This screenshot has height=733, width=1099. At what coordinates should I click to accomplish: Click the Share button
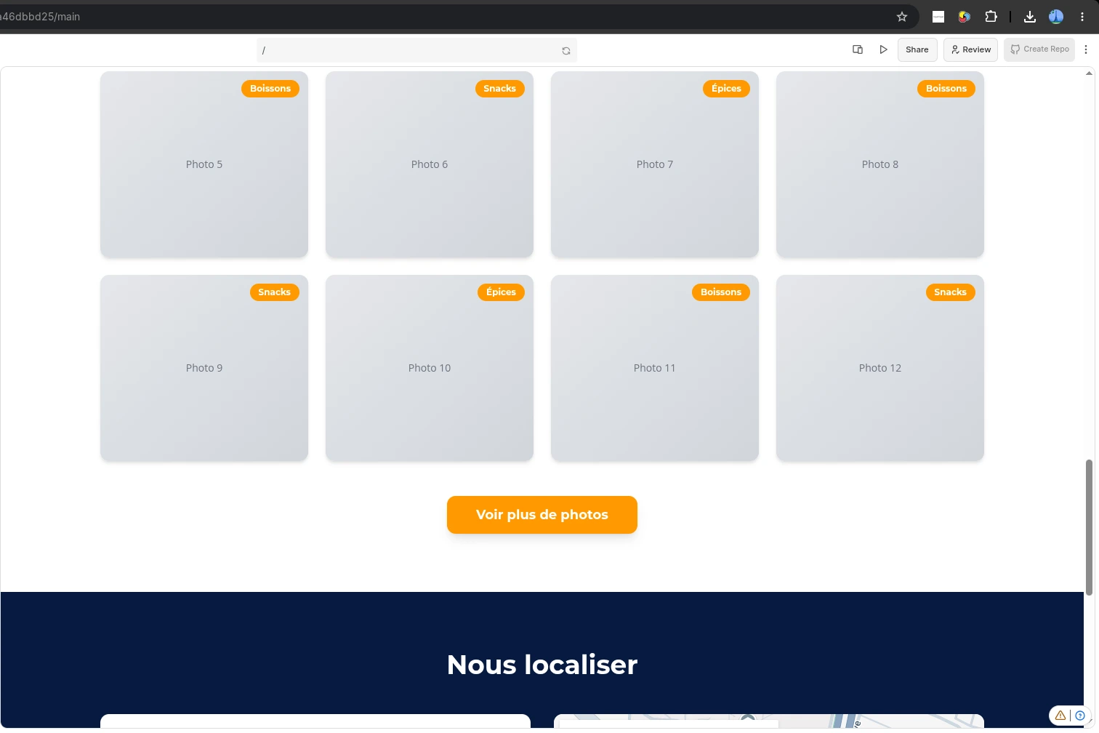point(917,49)
